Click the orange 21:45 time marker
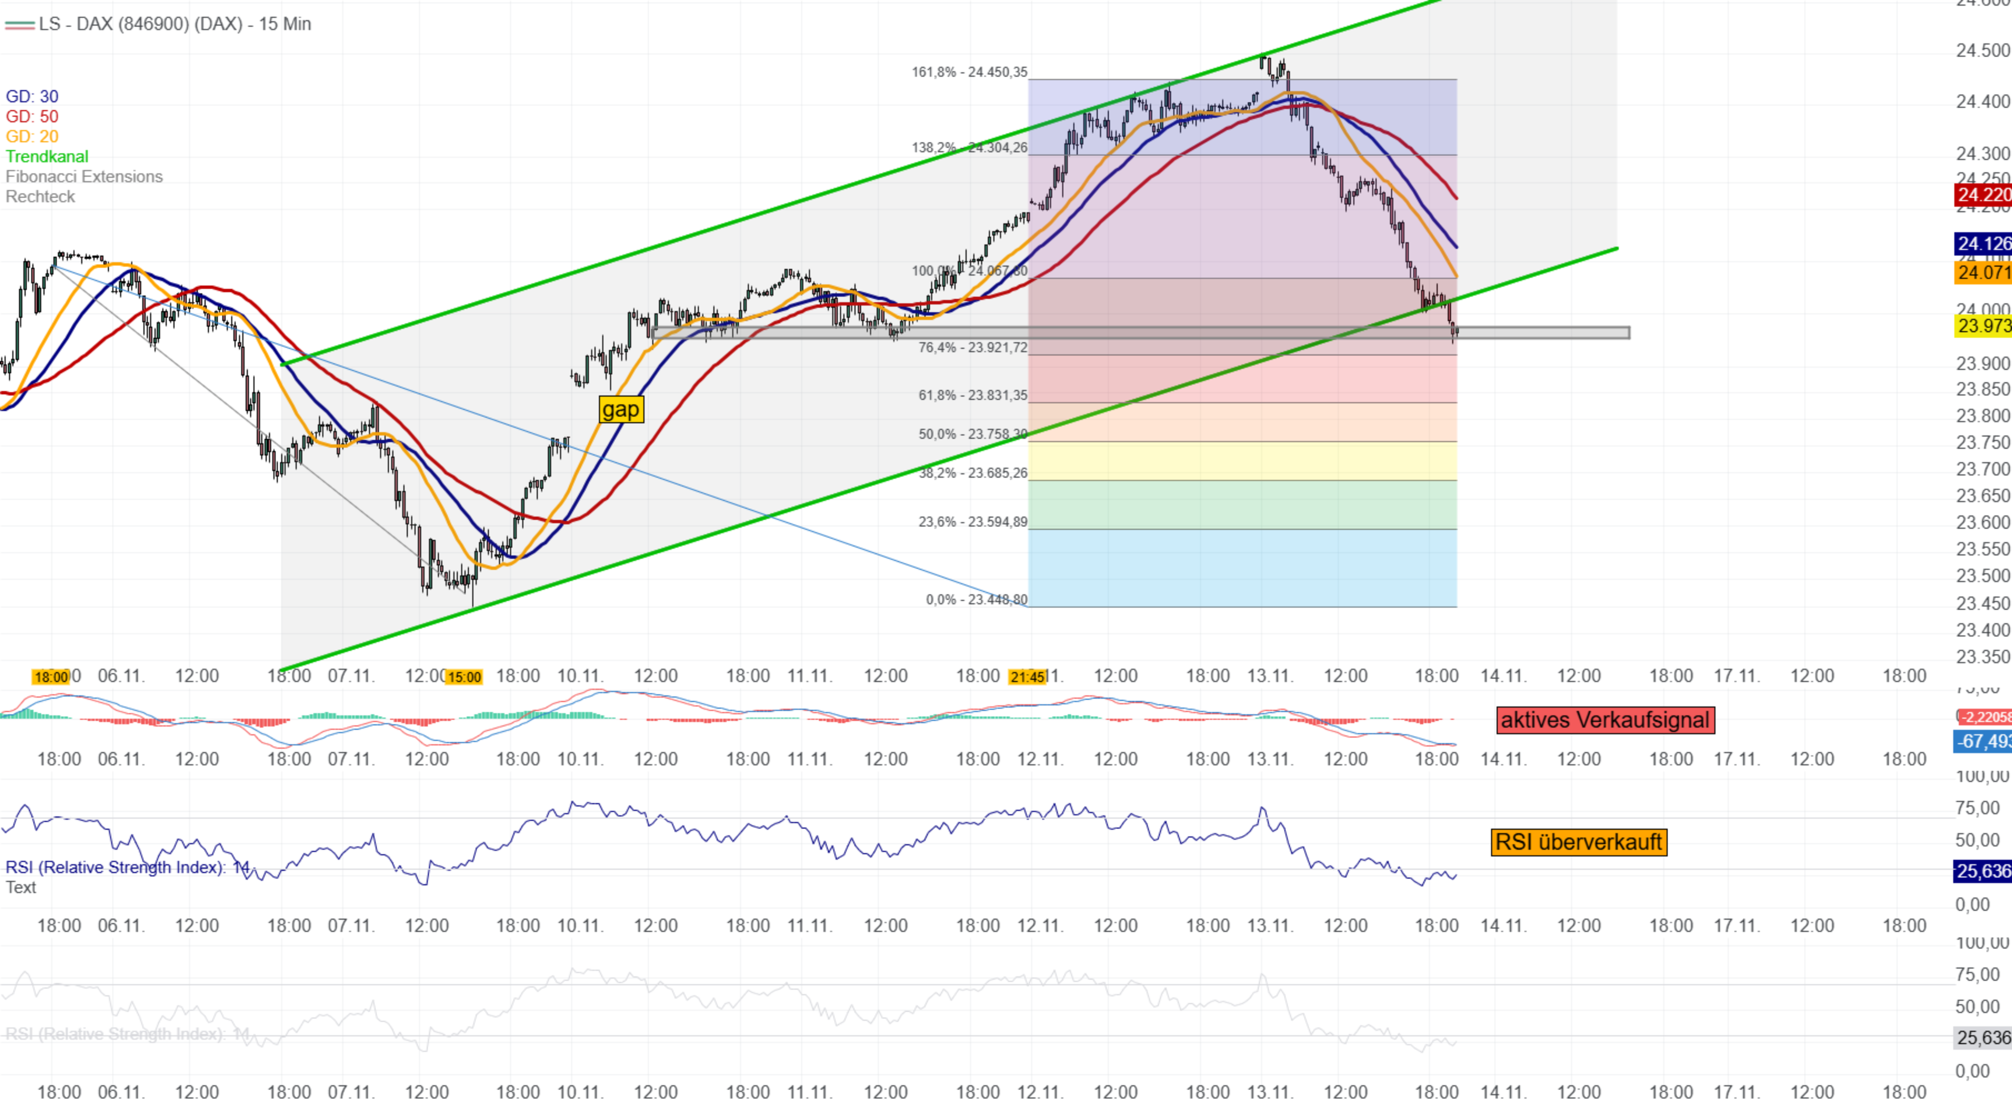 (1027, 677)
